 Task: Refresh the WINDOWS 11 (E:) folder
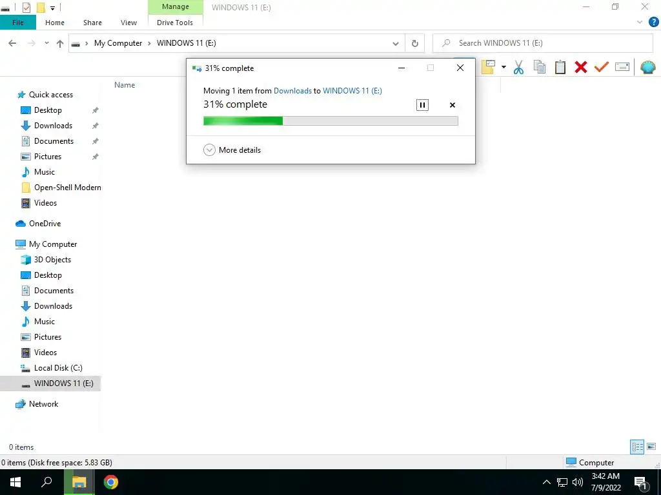[x=415, y=43]
